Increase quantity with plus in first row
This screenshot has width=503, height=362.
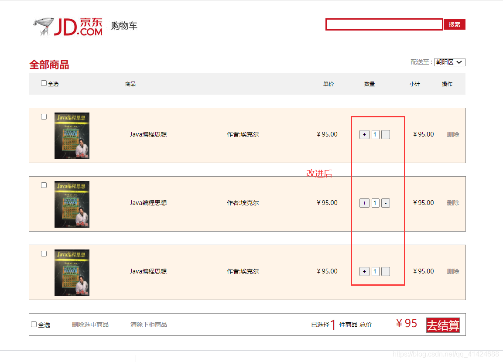click(364, 135)
